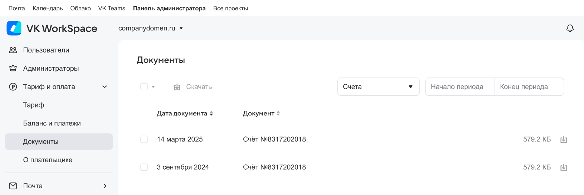This screenshot has width=584, height=195.
Task: Open Все проекты in the top navigation
Action: (230, 8)
